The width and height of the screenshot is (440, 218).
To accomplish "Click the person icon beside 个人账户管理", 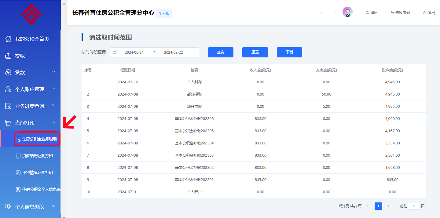I will [9, 89].
